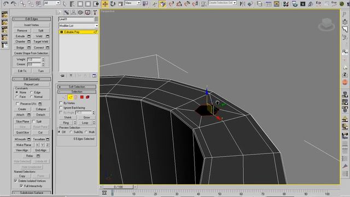
Task: Open Render Setup teapot icon
Action: [x=295, y=4]
